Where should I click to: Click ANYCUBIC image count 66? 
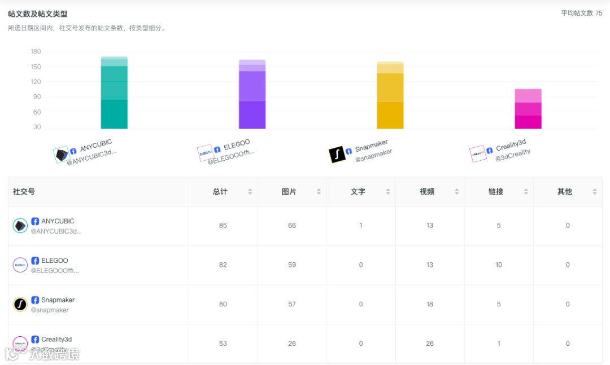click(292, 226)
